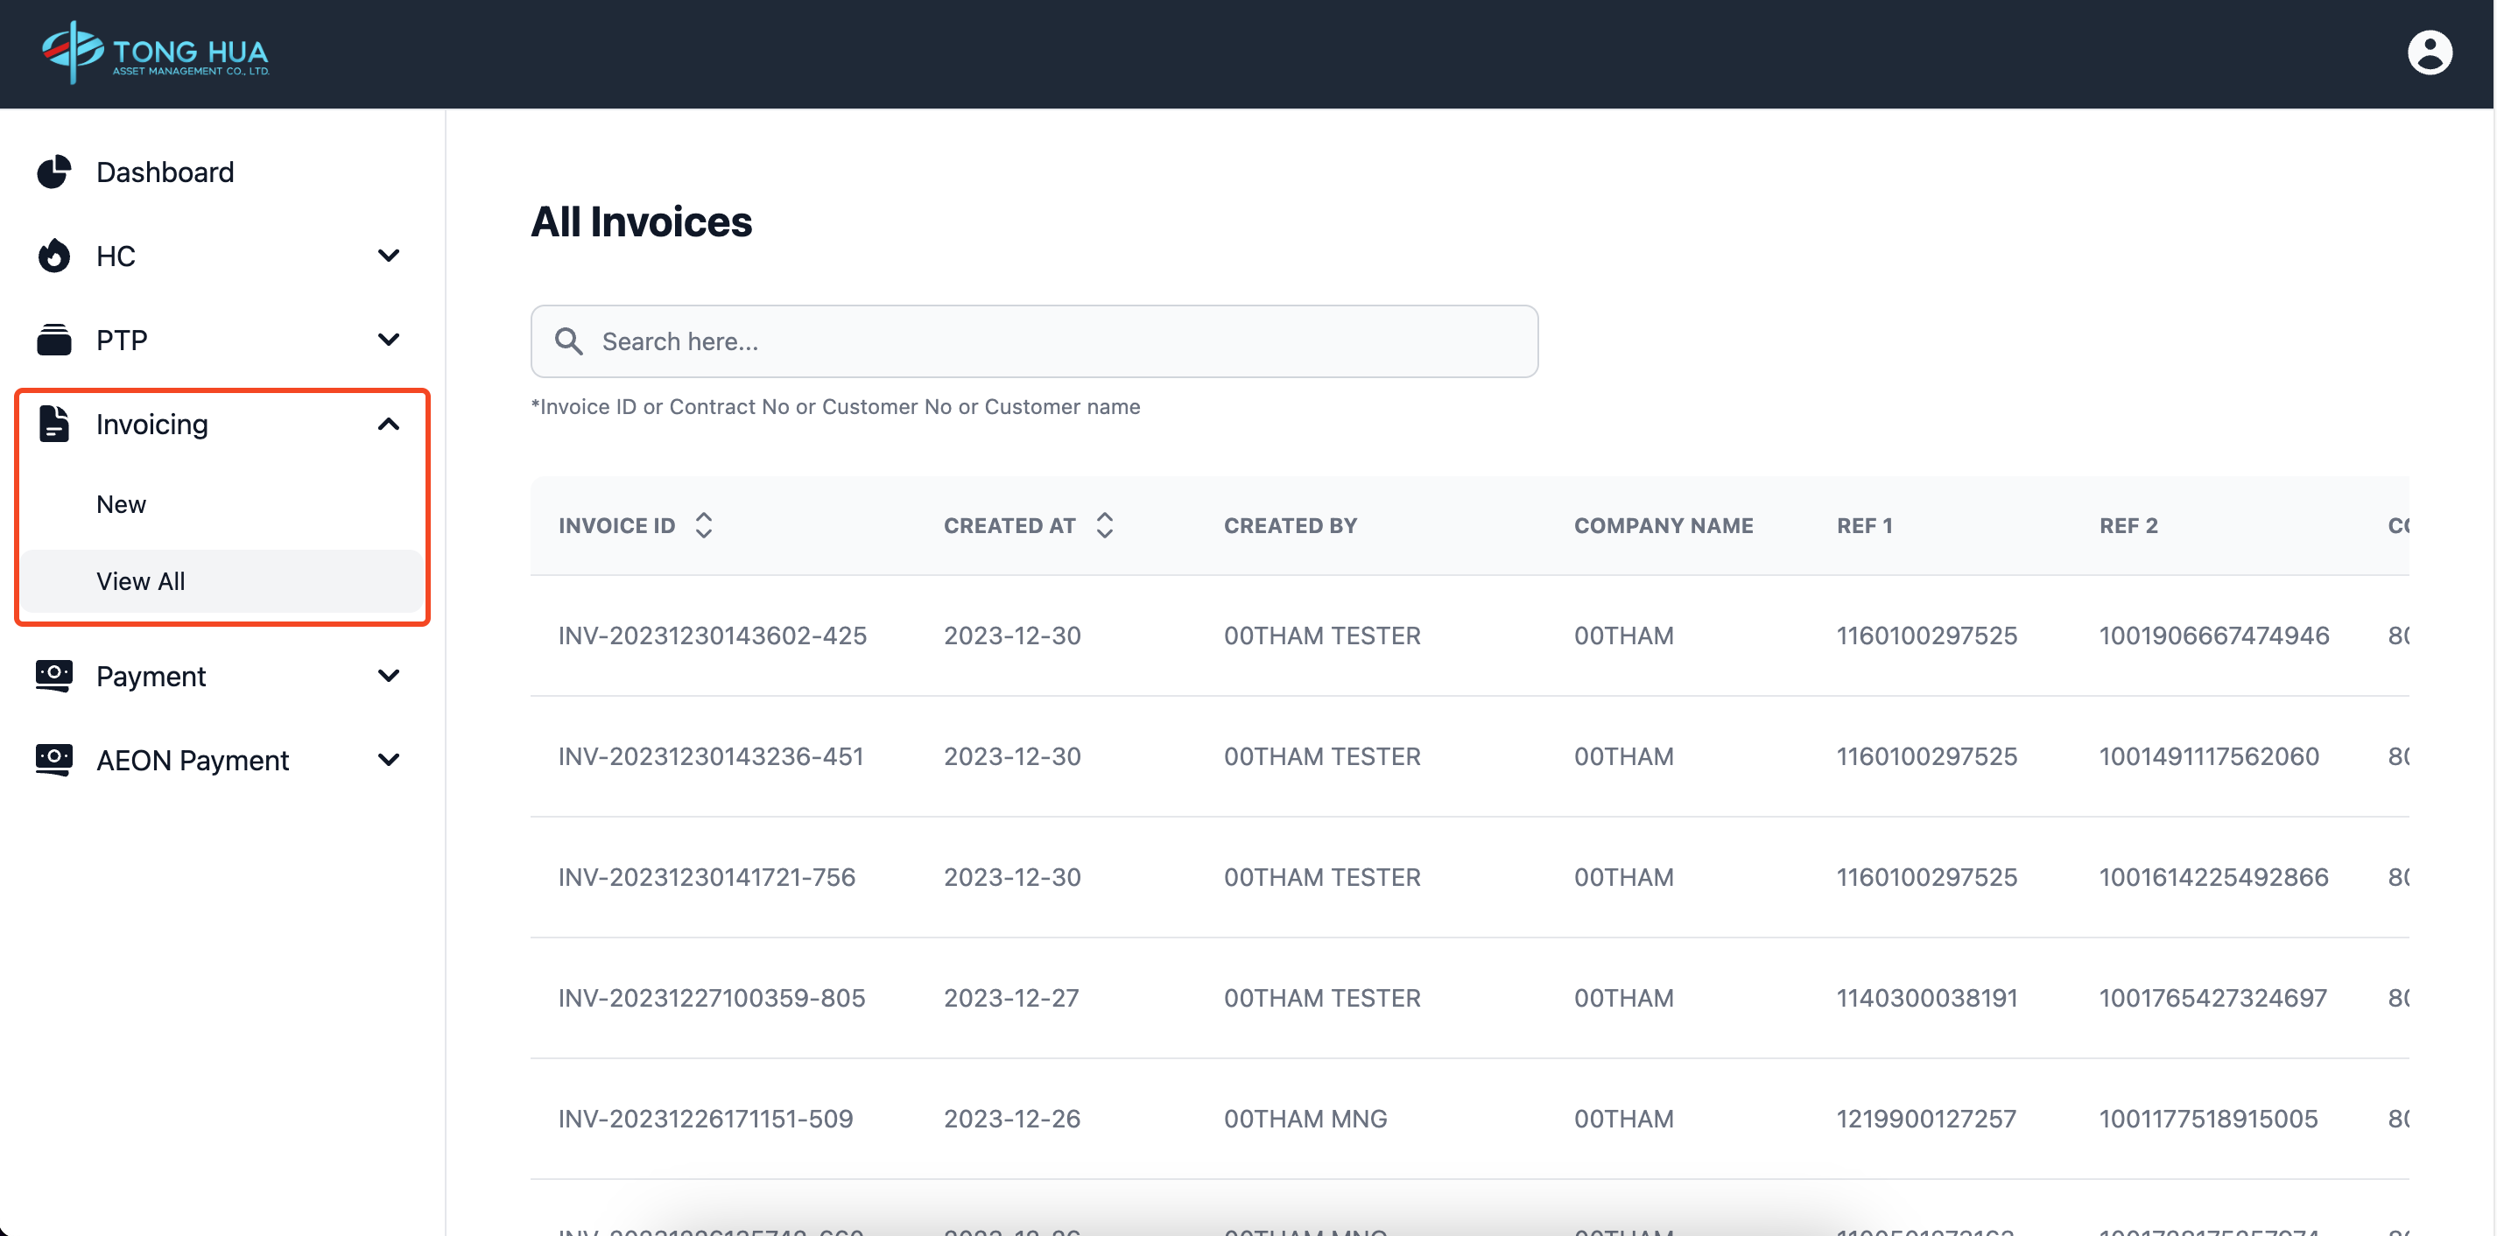Viewport: 2497px width, 1236px height.
Task: Click the Invoicing document icon
Action: click(54, 424)
